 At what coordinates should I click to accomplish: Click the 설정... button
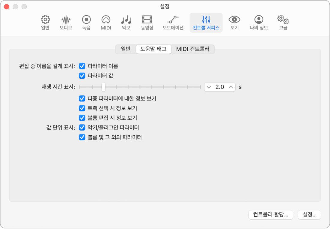pyautogui.click(x=309, y=215)
